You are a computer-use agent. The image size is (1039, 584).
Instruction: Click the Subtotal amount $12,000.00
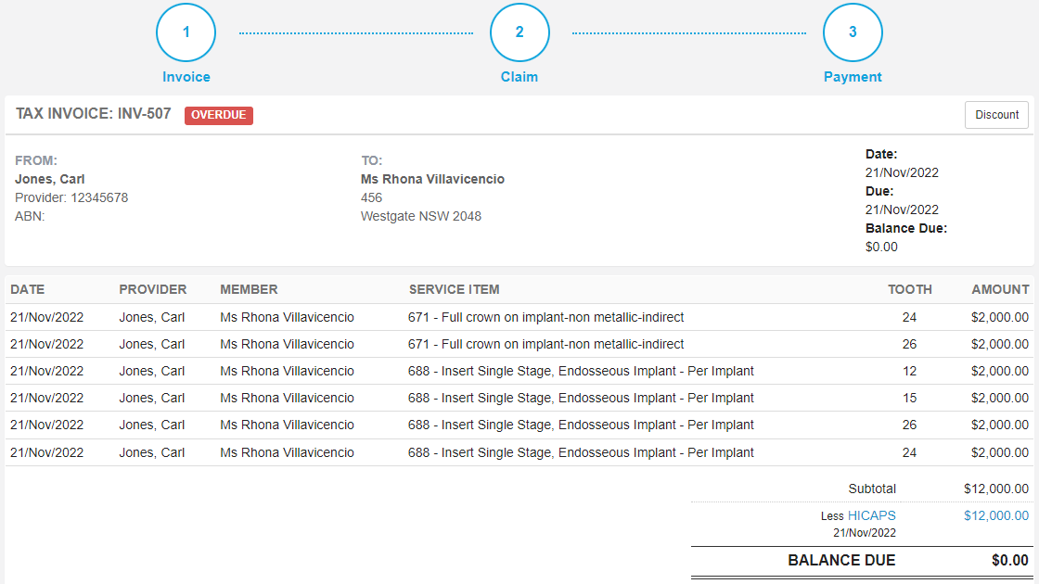click(997, 488)
